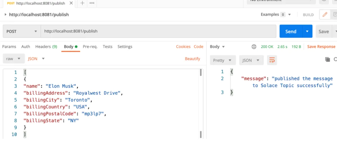This screenshot has height=143, width=337.
Task: Click the 192 B response size
Action: click(x=296, y=47)
